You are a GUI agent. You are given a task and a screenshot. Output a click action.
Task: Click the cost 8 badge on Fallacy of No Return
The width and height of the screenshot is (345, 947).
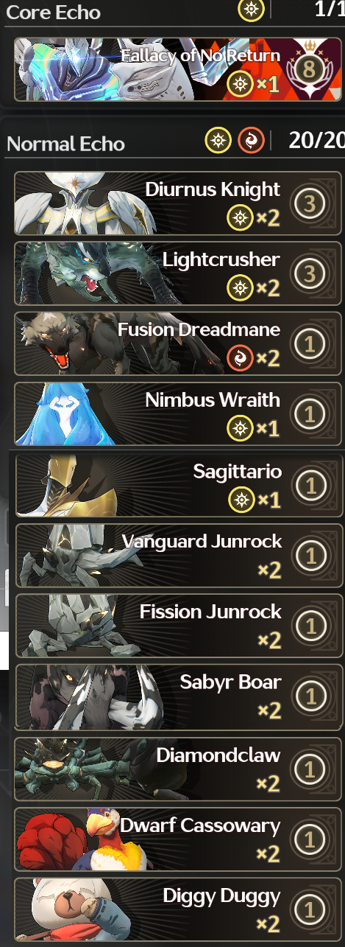[310, 69]
